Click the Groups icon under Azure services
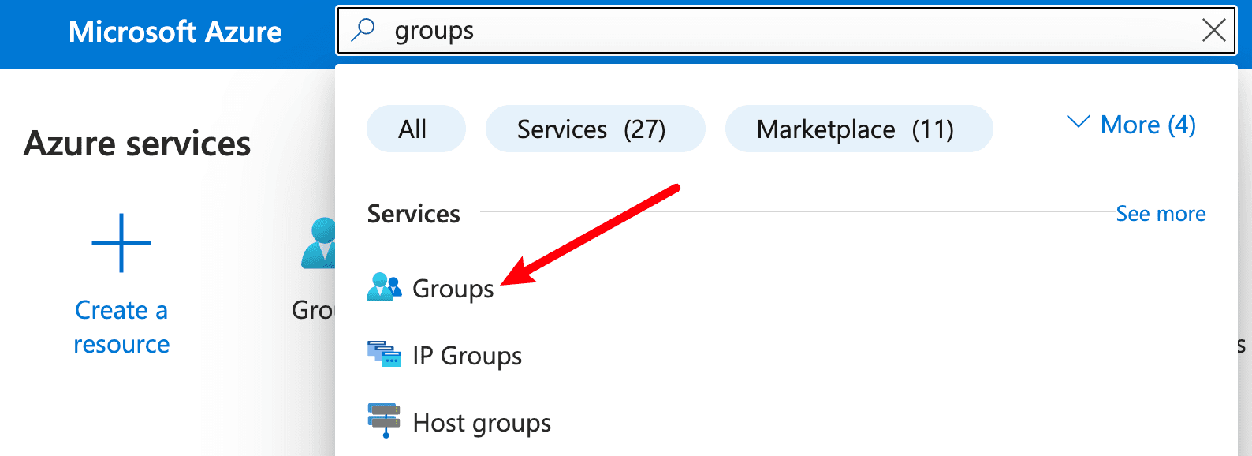Image resolution: width=1252 pixels, height=456 pixels. pos(319,243)
